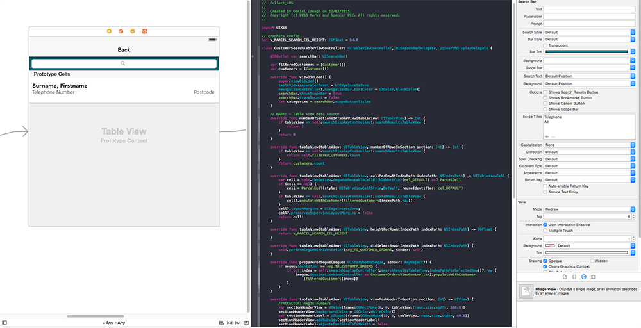
Task: Select All in Scope Titles list
Action: tap(547, 122)
